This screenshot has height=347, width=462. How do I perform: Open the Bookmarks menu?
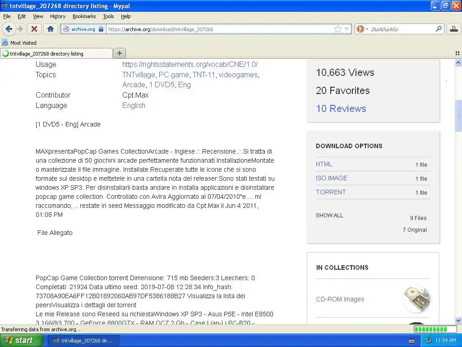coord(84,17)
